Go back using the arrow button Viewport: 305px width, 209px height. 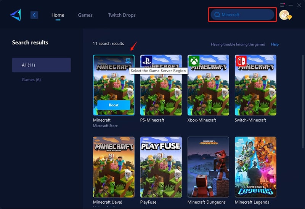(34, 15)
